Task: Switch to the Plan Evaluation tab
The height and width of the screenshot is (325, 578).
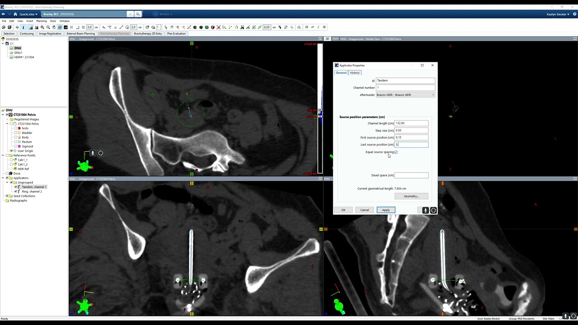Action: pos(176,33)
